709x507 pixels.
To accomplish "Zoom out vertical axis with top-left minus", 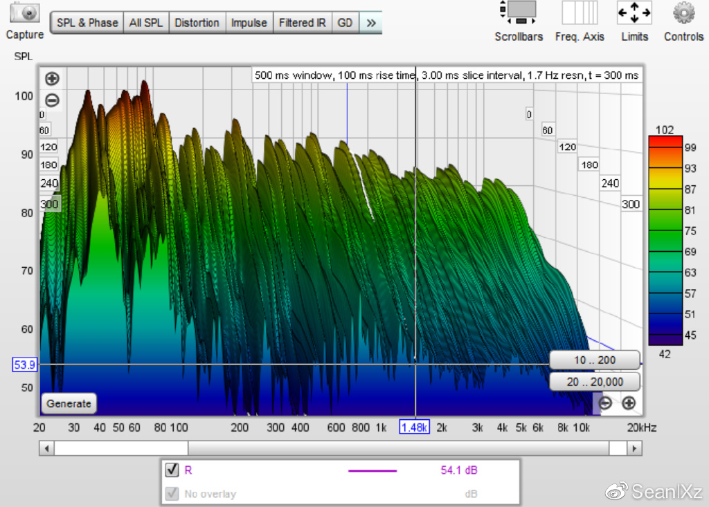I will click(x=52, y=100).
